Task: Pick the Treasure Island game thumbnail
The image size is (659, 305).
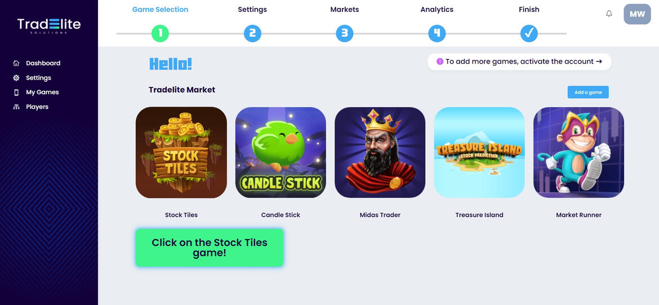Action: [479, 152]
